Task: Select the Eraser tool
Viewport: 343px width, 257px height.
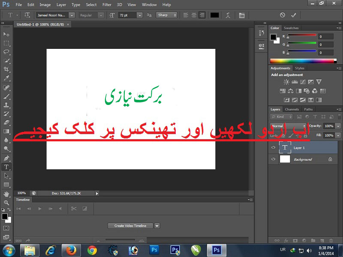Action: pos(6,123)
